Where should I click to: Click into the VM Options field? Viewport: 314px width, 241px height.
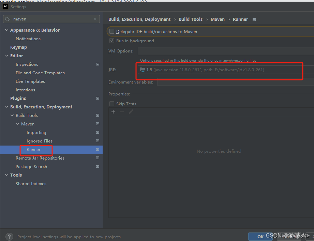point(226,51)
